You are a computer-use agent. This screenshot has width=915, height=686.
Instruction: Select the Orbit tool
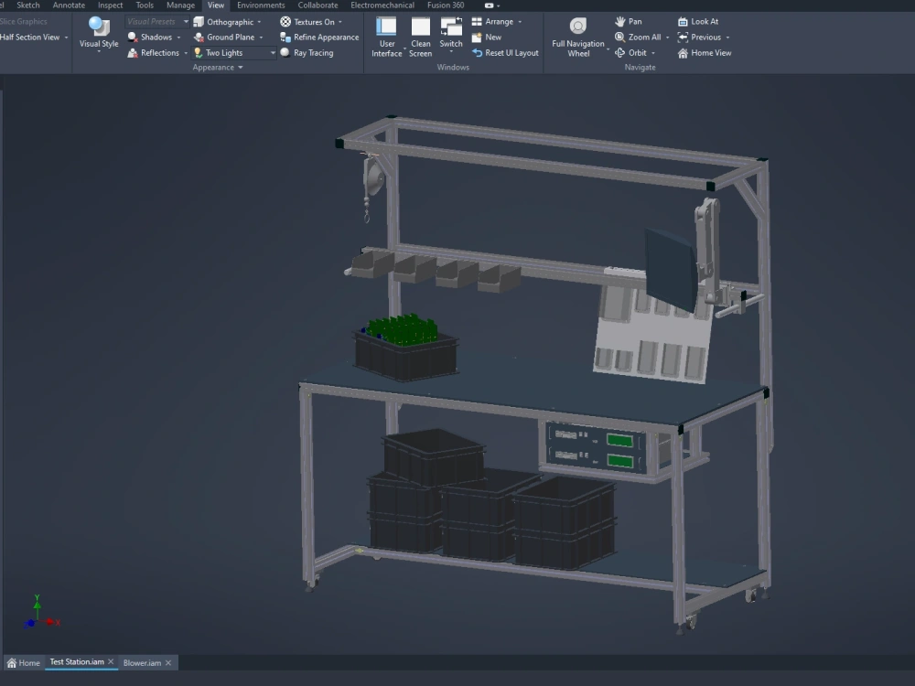point(630,53)
